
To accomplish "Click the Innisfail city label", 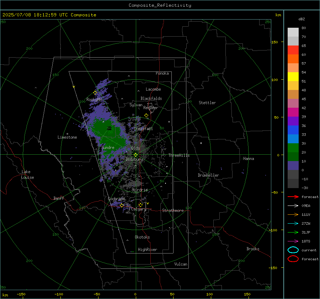I will point(143,129).
